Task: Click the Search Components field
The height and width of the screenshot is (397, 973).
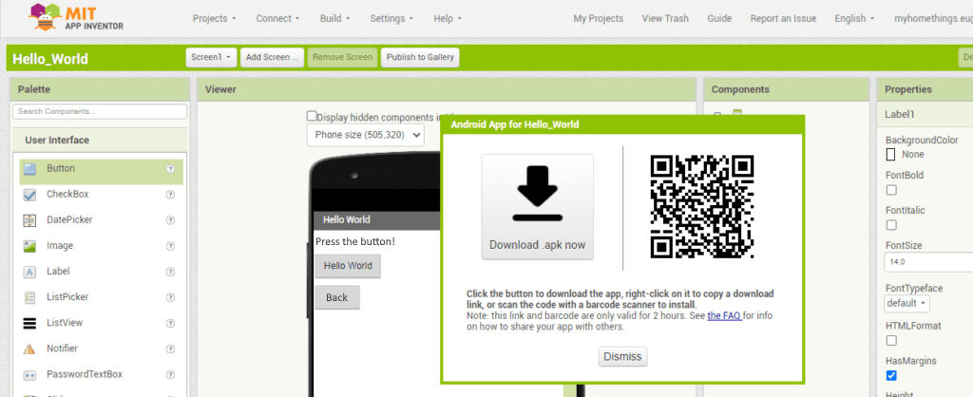Action: tap(99, 112)
